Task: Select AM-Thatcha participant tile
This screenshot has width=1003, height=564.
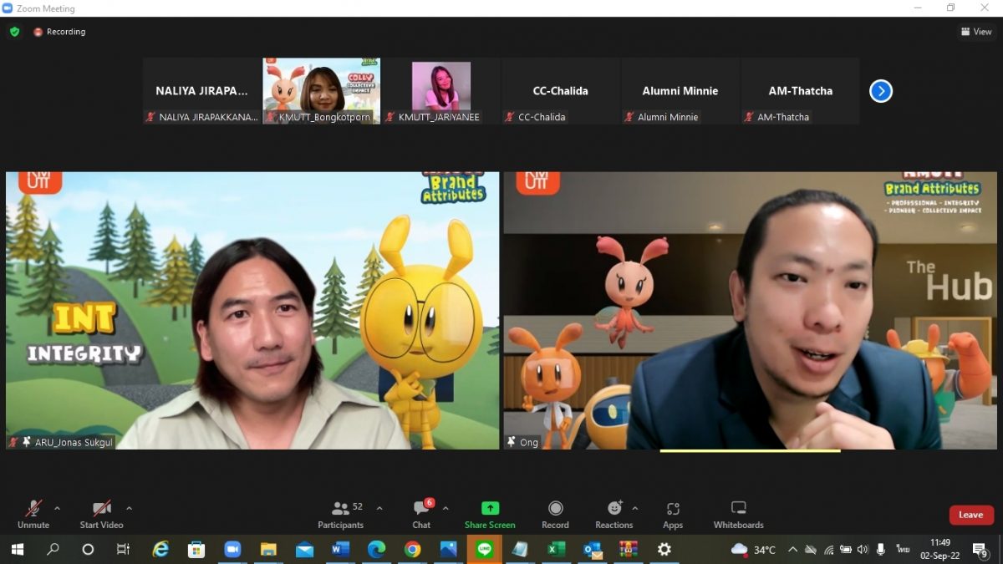Action: [x=800, y=91]
